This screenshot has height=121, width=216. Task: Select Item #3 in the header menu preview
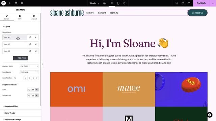click(x=114, y=13)
